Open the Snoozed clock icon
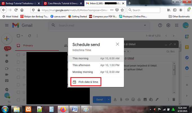 (7, 61)
